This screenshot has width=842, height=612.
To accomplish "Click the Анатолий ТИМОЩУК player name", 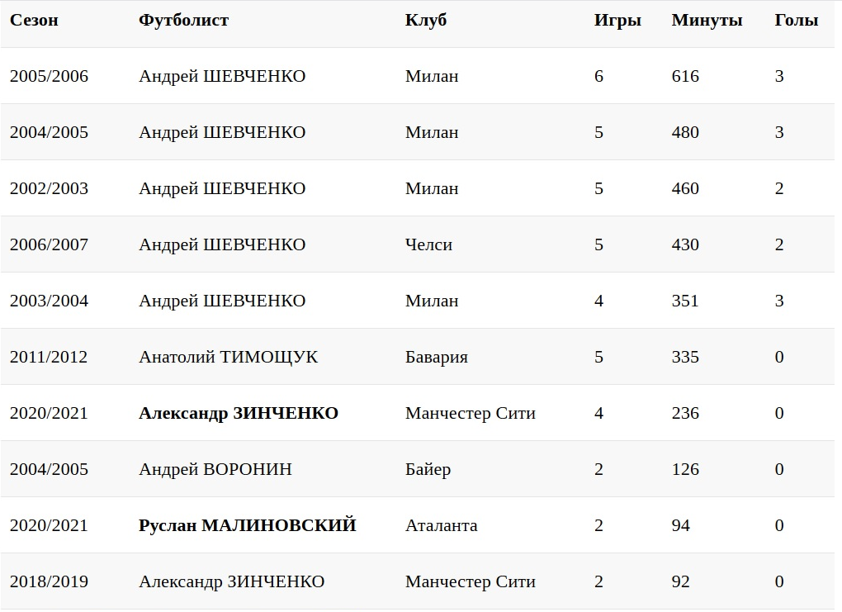I will [228, 357].
